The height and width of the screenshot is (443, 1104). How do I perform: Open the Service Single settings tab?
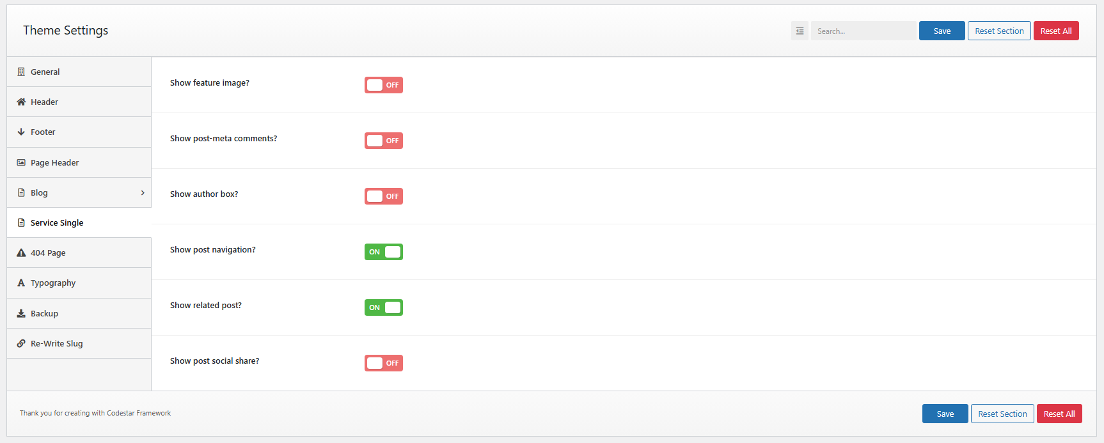coord(57,223)
